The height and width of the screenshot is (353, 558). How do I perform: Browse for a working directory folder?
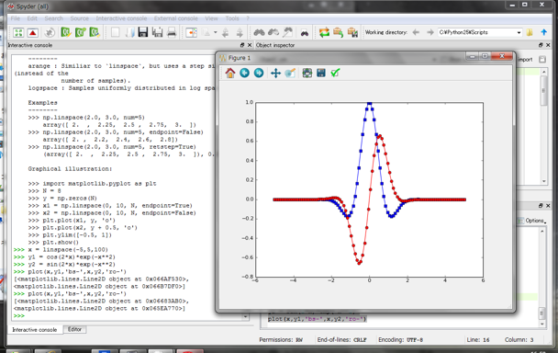point(530,32)
